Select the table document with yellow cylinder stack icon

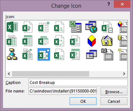[122, 41]
